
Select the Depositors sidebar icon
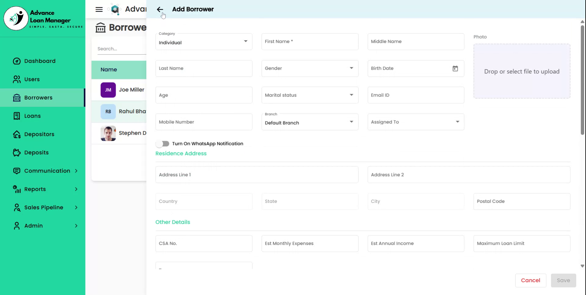coord(17,134)
